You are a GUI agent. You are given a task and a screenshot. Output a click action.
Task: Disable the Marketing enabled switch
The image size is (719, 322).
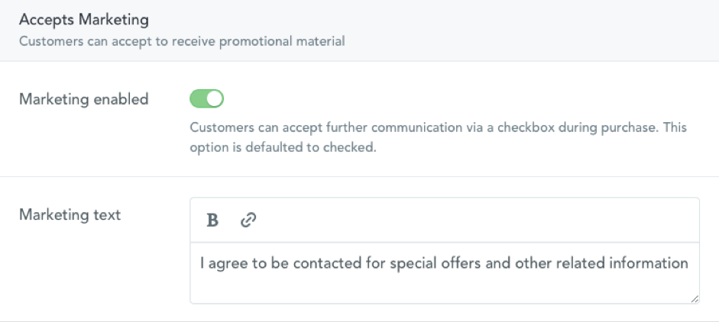[207, 98]
